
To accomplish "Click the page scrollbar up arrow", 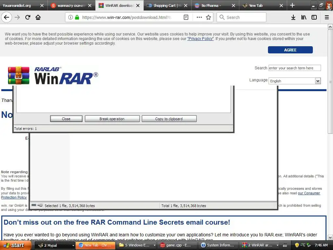I will 330,27.
